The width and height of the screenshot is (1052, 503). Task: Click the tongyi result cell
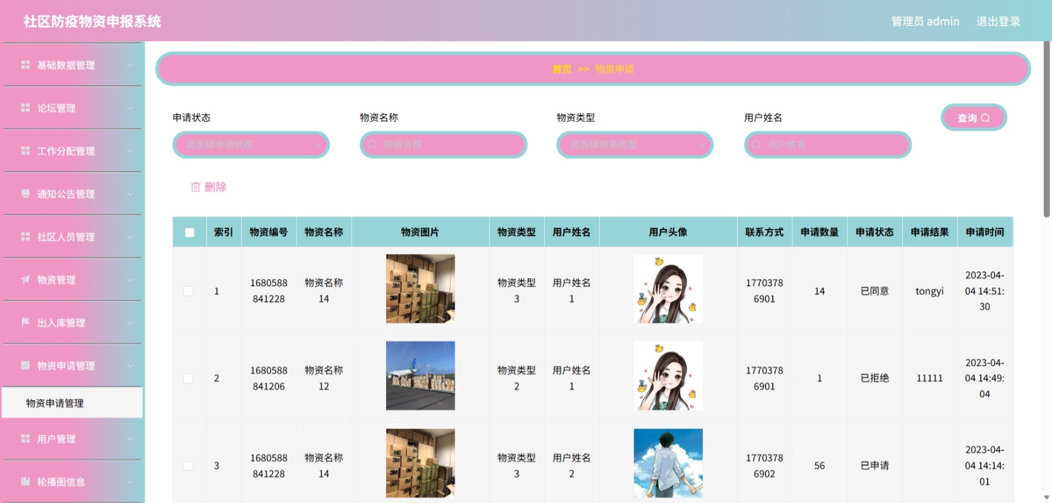(x=930, y=291)
